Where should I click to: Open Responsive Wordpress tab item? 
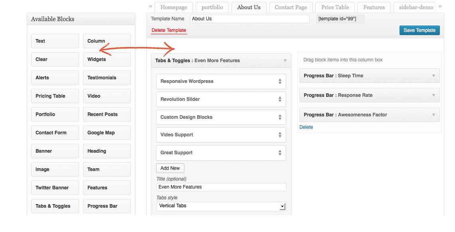(x=221, y=81)
